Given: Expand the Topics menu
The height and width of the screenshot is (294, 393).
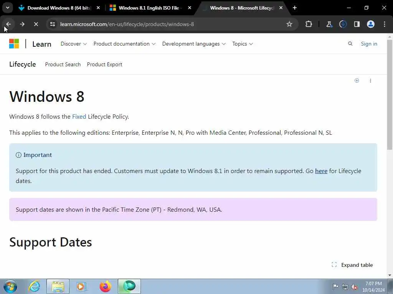Looking at the screenshot, I should click(x=243, y=44).
